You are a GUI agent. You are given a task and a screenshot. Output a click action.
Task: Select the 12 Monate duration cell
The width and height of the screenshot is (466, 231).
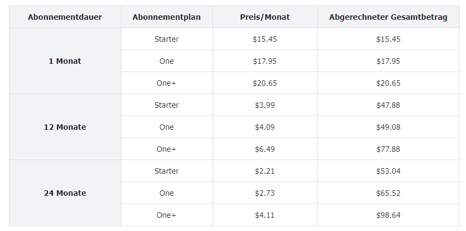click(x=65, y=127)
